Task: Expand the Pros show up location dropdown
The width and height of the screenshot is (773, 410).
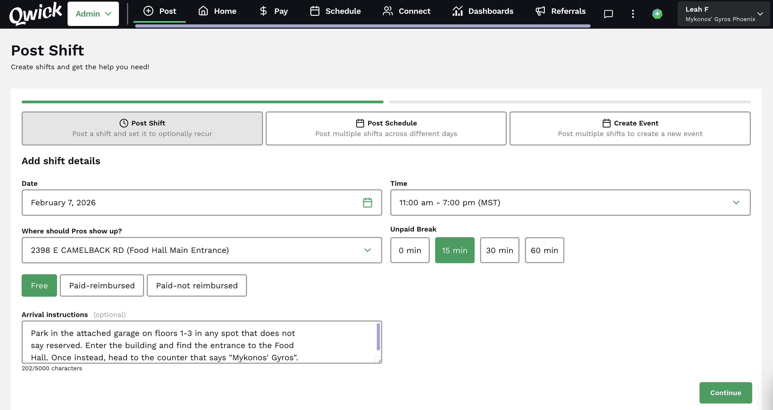Action: pos(202,250)
